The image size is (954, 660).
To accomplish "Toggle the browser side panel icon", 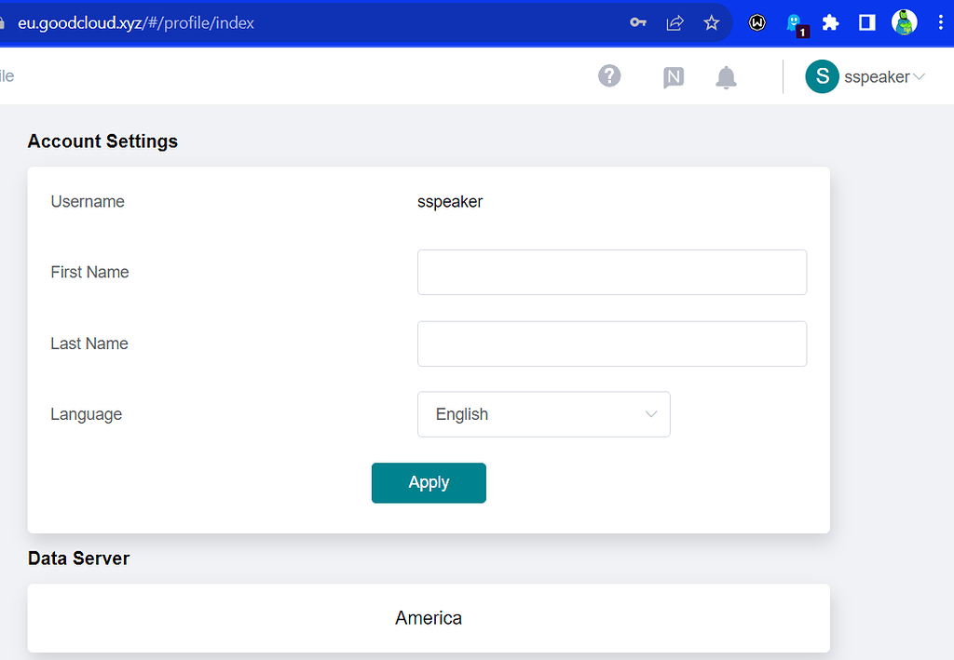I will 867,23.
